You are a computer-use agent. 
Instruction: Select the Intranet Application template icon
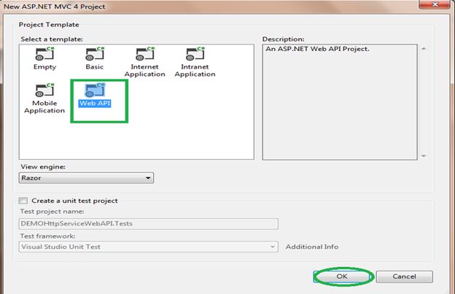point(195,54)
